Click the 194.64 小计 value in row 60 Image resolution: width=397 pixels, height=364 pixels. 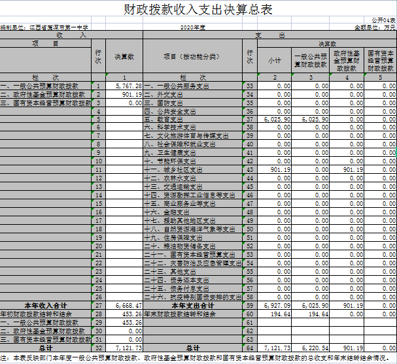(281, 314)
